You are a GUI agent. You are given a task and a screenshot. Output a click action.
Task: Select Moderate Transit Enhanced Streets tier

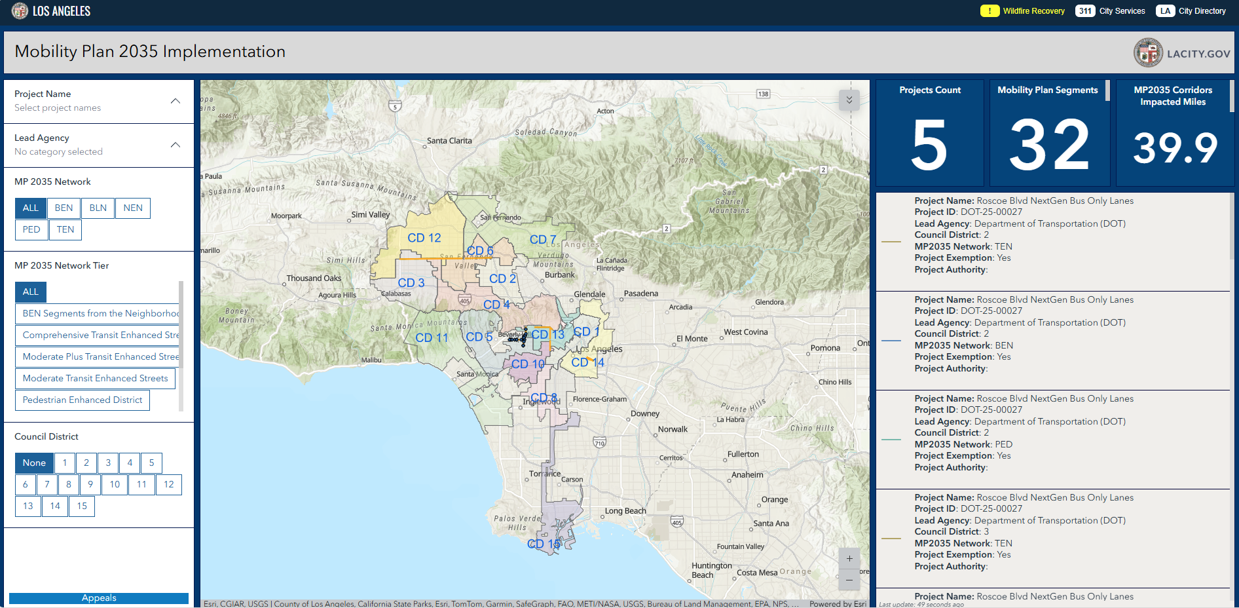[x=95, y=379]
